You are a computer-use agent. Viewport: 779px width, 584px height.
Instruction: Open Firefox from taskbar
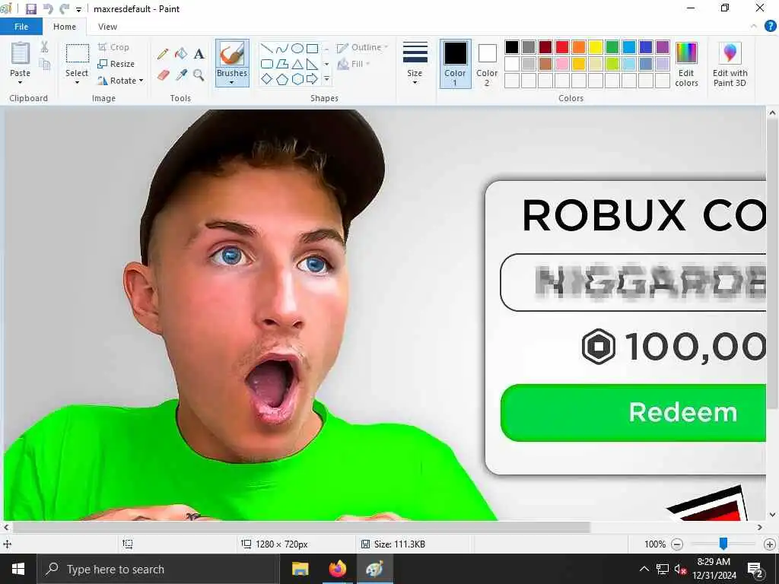(x=337, y=569)
